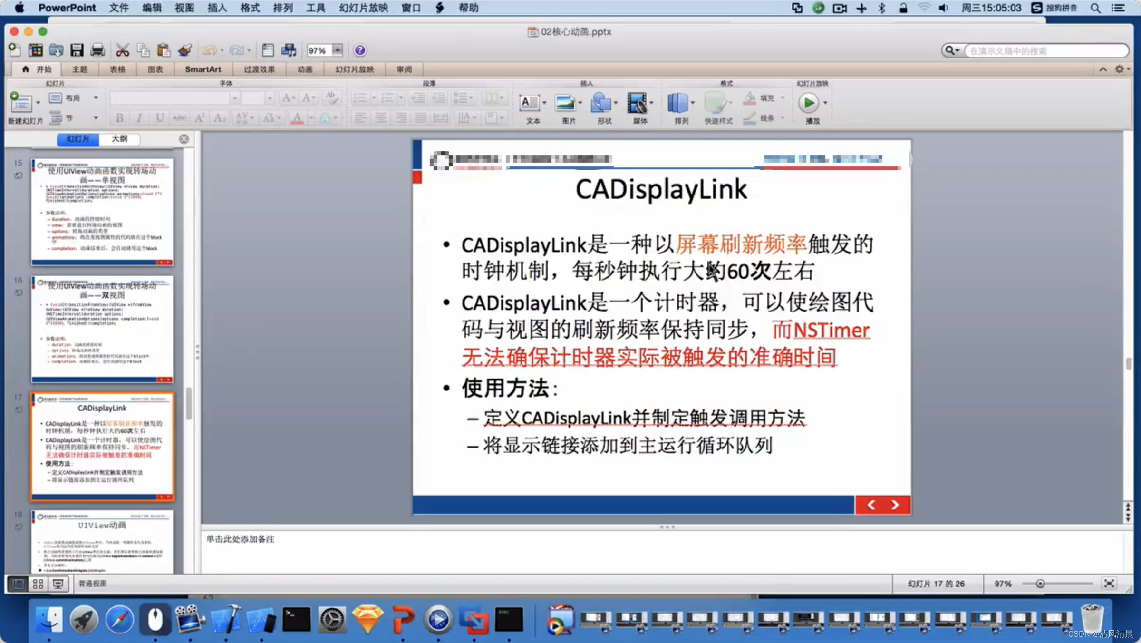Open the zoom 97% dropdown in toolbar

(x=338, y=50)
